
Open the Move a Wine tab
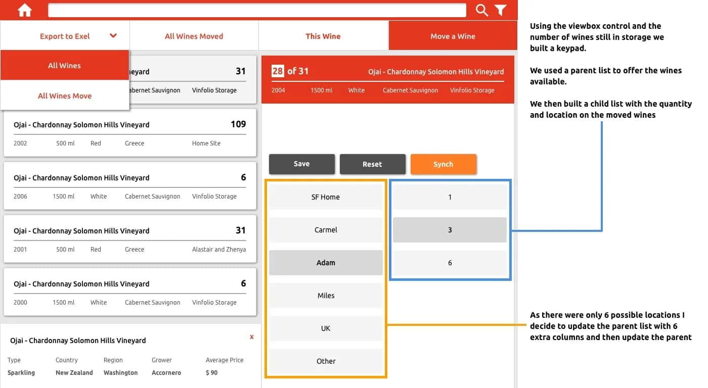(453, 36)
